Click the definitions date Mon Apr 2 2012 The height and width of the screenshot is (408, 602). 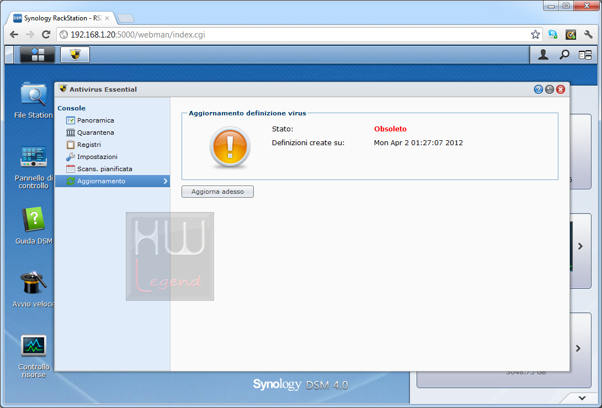[418, 143]
